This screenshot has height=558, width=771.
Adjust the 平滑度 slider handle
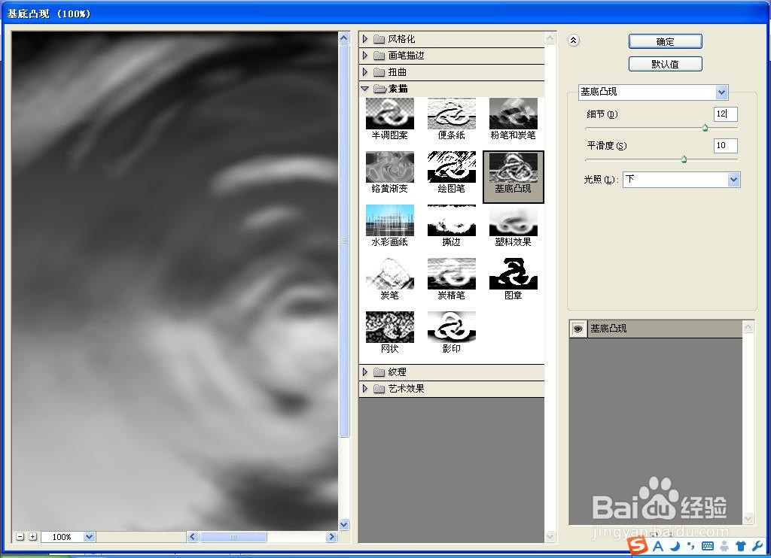684,159
